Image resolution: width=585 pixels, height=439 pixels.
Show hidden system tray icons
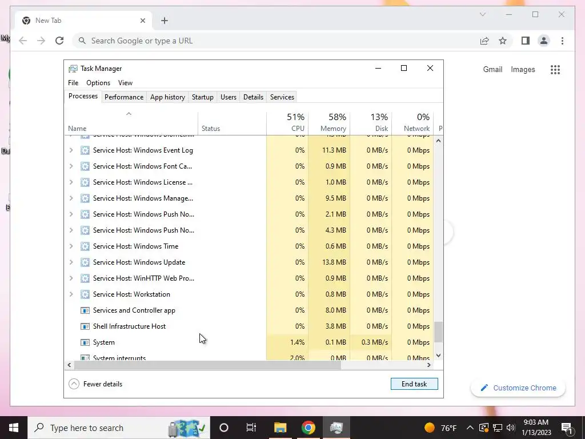[x=470, y=428]
